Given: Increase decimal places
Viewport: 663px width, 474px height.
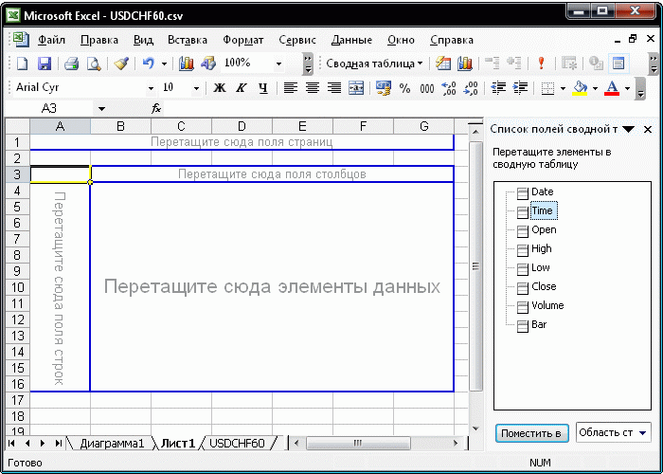Looking at the screenshot, I should click(x=449, y=88).
